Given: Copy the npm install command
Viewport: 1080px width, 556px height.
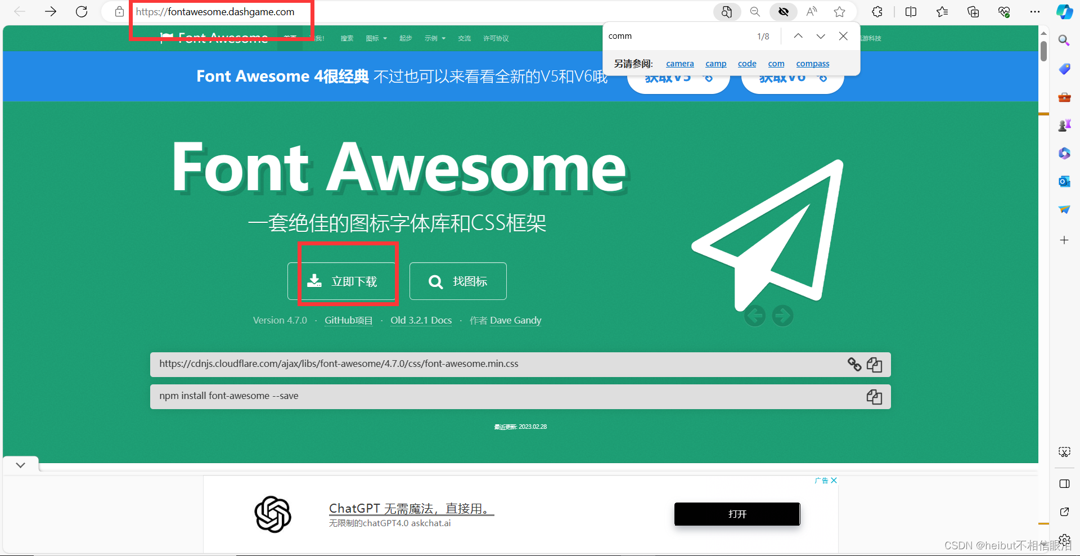Looking at the screenshot, I should pyautogui.click(x=874, y=397).
